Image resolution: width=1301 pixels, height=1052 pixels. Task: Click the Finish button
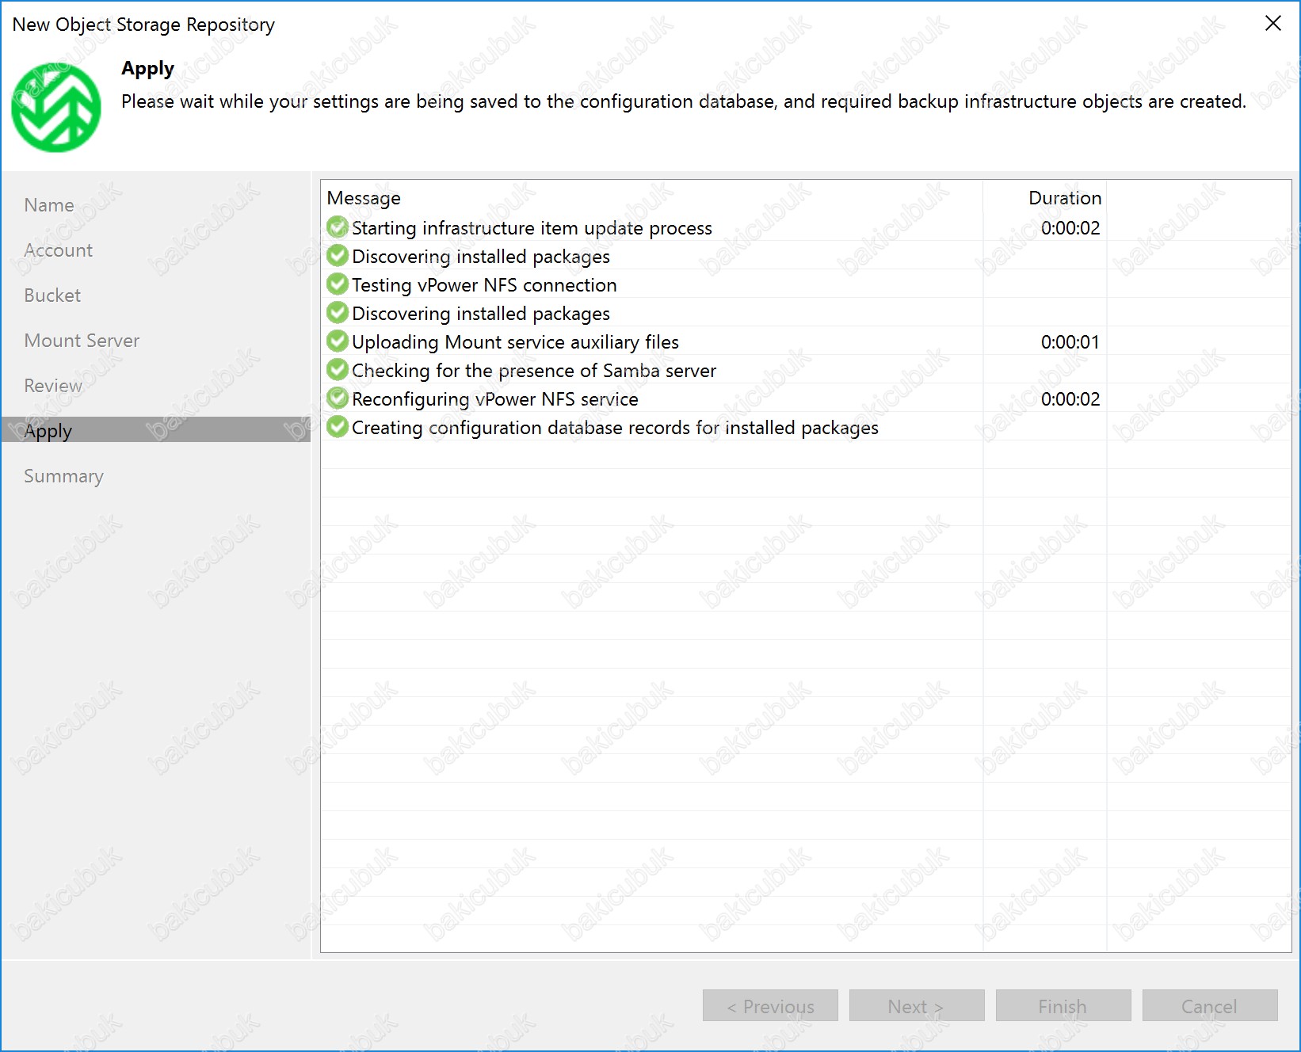tap(1063, 1006)
